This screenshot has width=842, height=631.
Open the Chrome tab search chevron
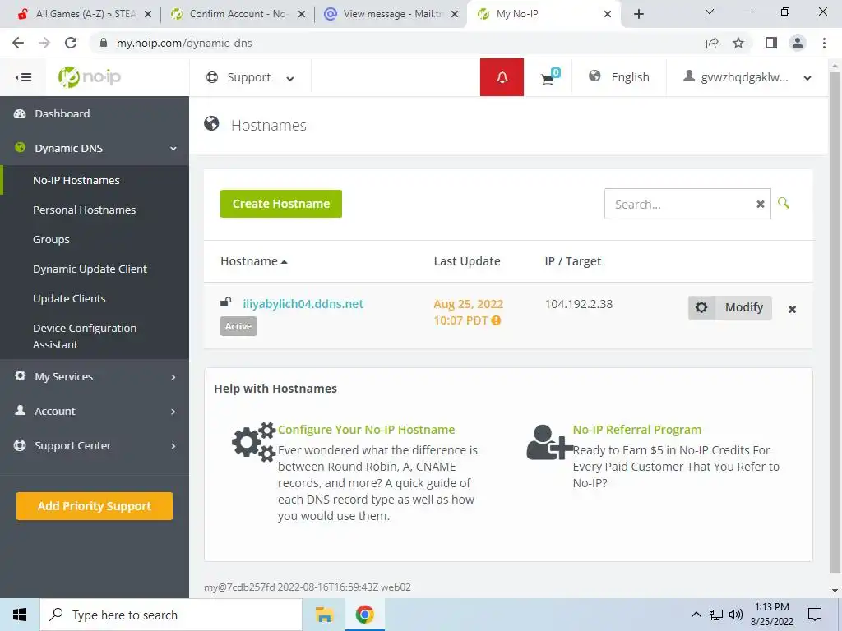(x=710, y=12)
